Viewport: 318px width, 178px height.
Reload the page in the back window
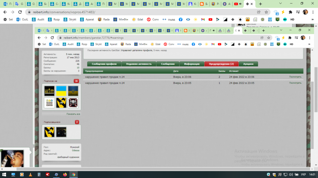pos(20,12)
